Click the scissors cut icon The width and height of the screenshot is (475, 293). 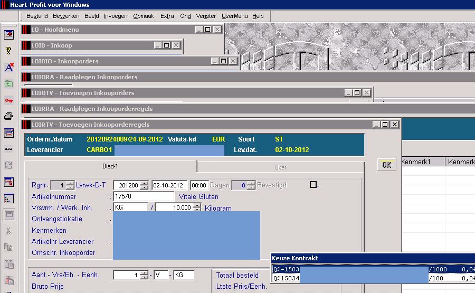tap(9, 231)
